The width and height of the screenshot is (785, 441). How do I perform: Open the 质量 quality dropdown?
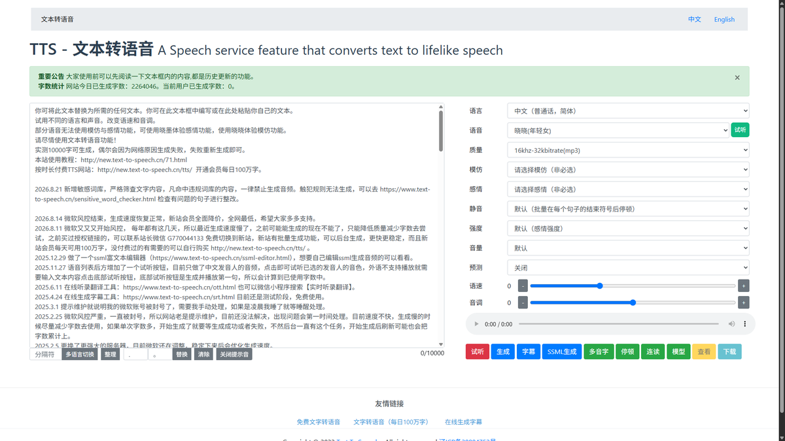[628, 150]
